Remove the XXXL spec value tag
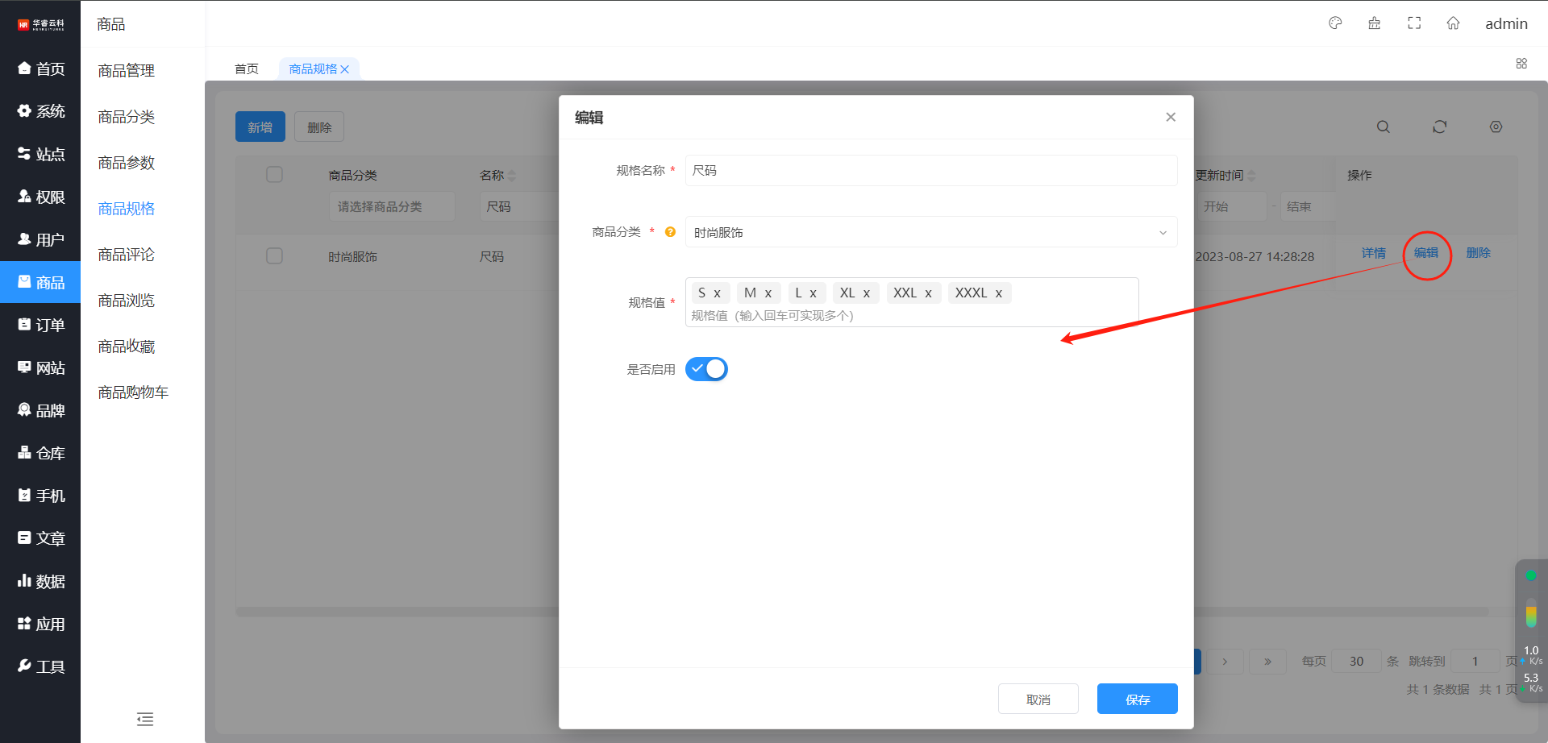This screenshot has height=743, width=1548. point(999,293)
